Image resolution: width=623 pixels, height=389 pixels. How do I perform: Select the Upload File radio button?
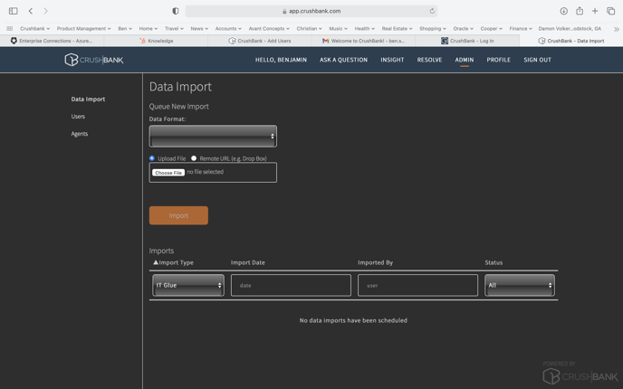(152, 158)
